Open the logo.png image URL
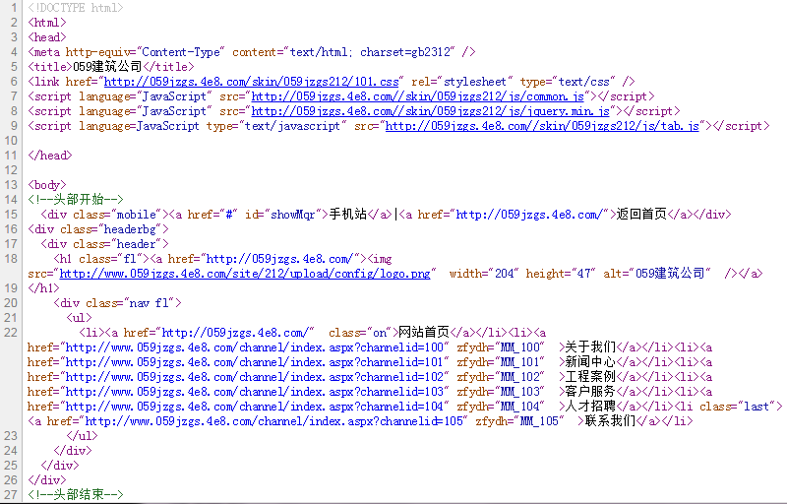Viewport: 787px width, 504px height. pyautogui.click(x=245, y=274)
